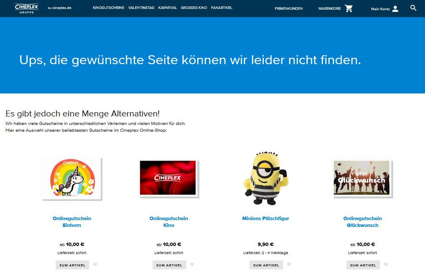Viewport: 425px width, 280px height.
Task: Open the Grosses Kino menu
Action: coord(194,8)
